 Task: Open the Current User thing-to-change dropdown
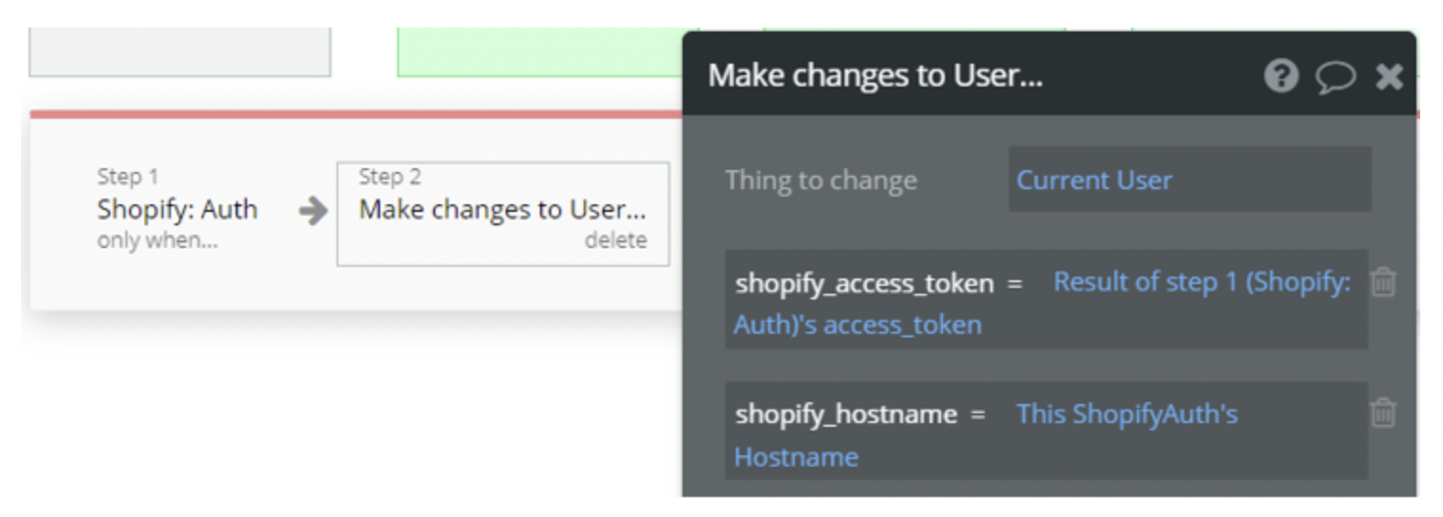[x=1188, y=180]
